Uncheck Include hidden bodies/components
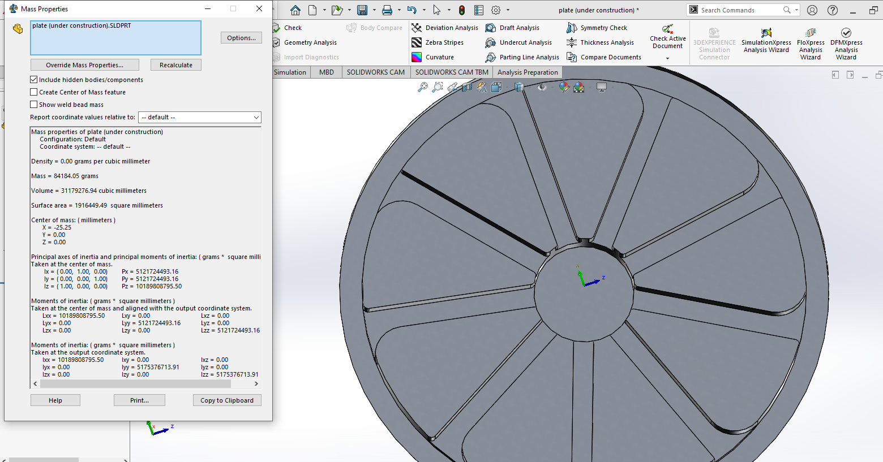Image resolution: width=883 pixels, height=462 pixels. [x=34, y=80]
